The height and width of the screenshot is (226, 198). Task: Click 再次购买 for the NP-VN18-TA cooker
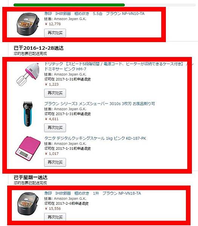pos(55,217)
